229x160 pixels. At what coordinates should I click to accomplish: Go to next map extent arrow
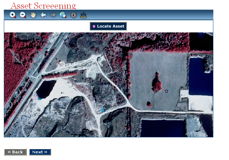pos(53,15)
